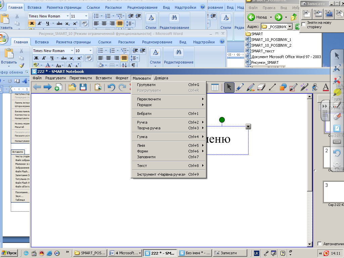Screen dimensions: 344x258
Task: Toggle Bold in the front Word window
Action: coord(36,58)
